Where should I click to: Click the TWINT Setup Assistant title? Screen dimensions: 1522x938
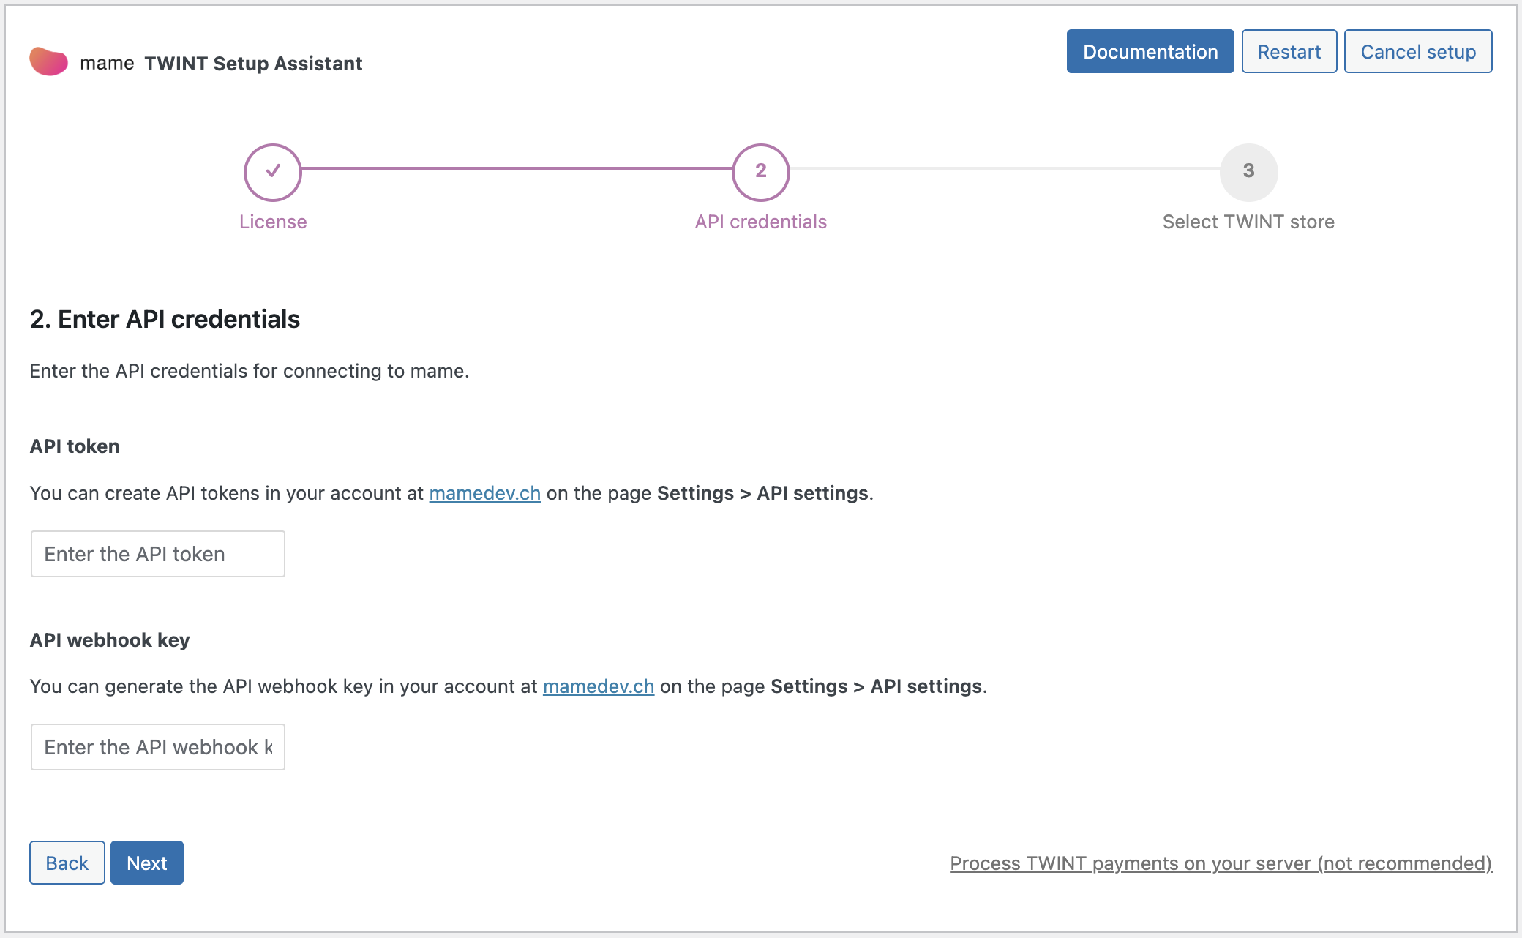pos(253,64)
